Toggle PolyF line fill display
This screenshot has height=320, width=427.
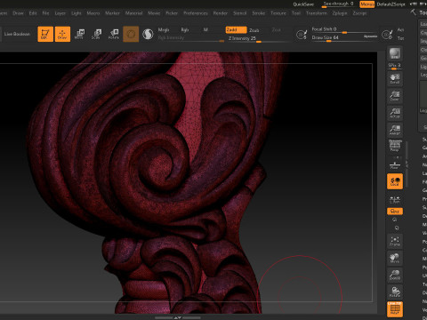click(x=395, y=309)
